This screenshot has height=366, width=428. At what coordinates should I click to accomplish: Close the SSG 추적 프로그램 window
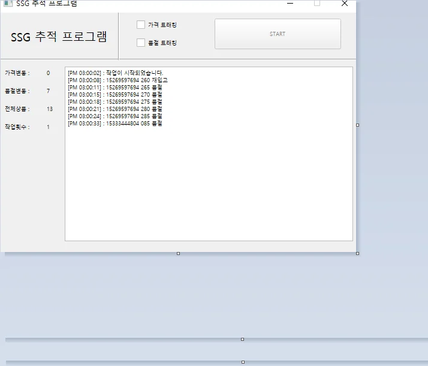pos(345,3)
